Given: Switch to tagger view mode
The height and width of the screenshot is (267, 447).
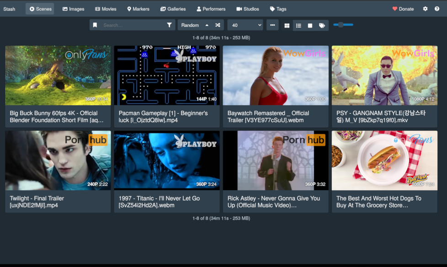Looking at the screenshot, I should 322,26.
